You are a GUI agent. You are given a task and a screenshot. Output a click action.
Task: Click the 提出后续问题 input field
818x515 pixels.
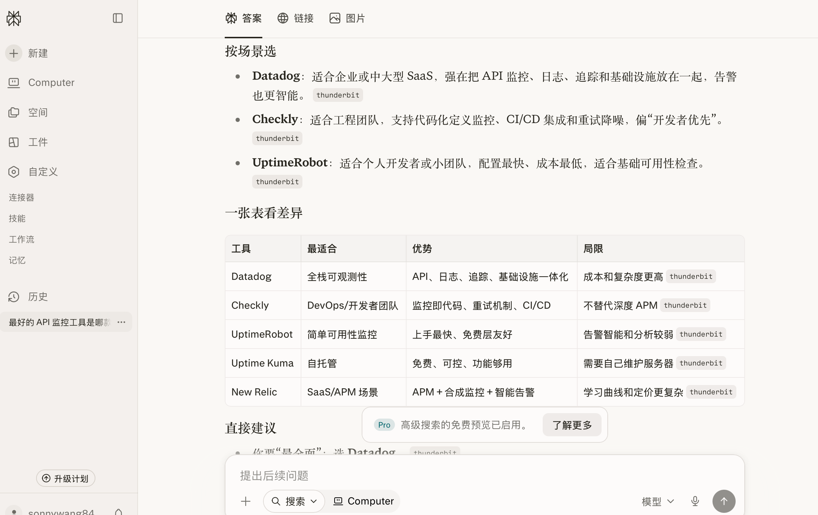tap(484, 476)
